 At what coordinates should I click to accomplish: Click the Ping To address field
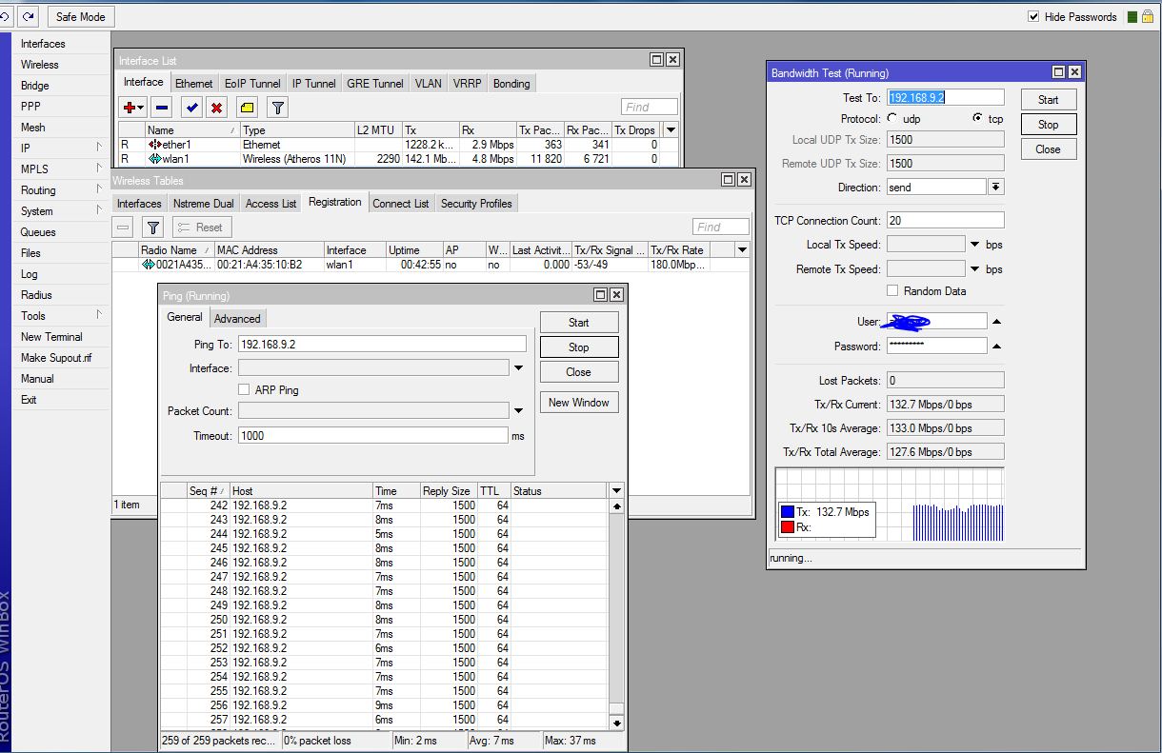click(382, 345)
